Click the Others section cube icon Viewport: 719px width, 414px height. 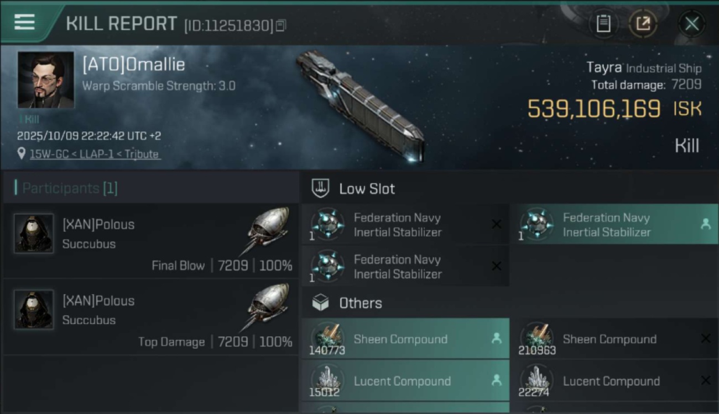[x=321, y=302]
